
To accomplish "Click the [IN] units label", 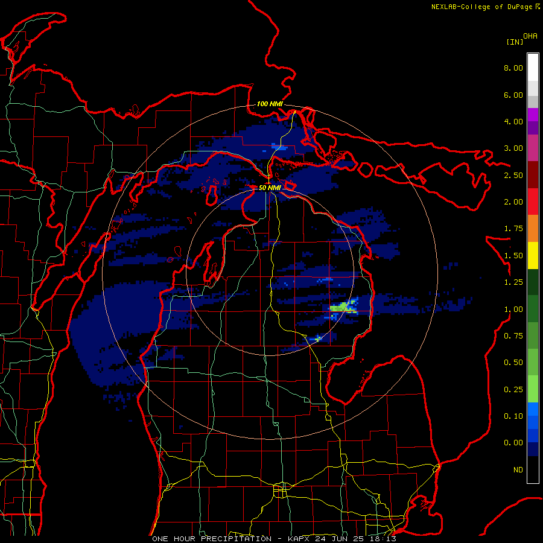I will click(x=515, y=42).
